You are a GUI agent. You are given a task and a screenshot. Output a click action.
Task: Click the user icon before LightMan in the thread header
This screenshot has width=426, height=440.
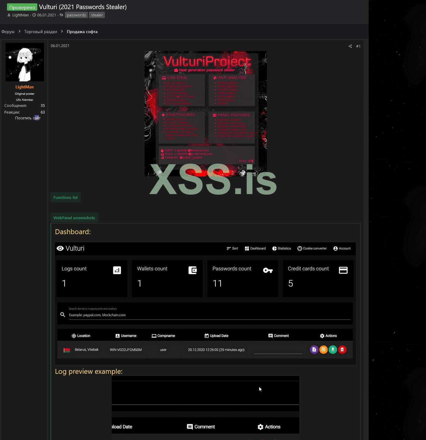click(x=9, y=15)
